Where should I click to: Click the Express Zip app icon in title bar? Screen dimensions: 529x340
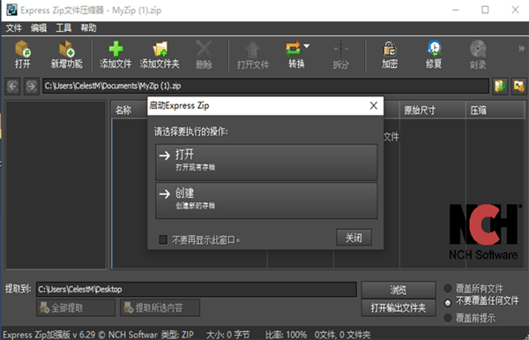click(x=11, y=10)
